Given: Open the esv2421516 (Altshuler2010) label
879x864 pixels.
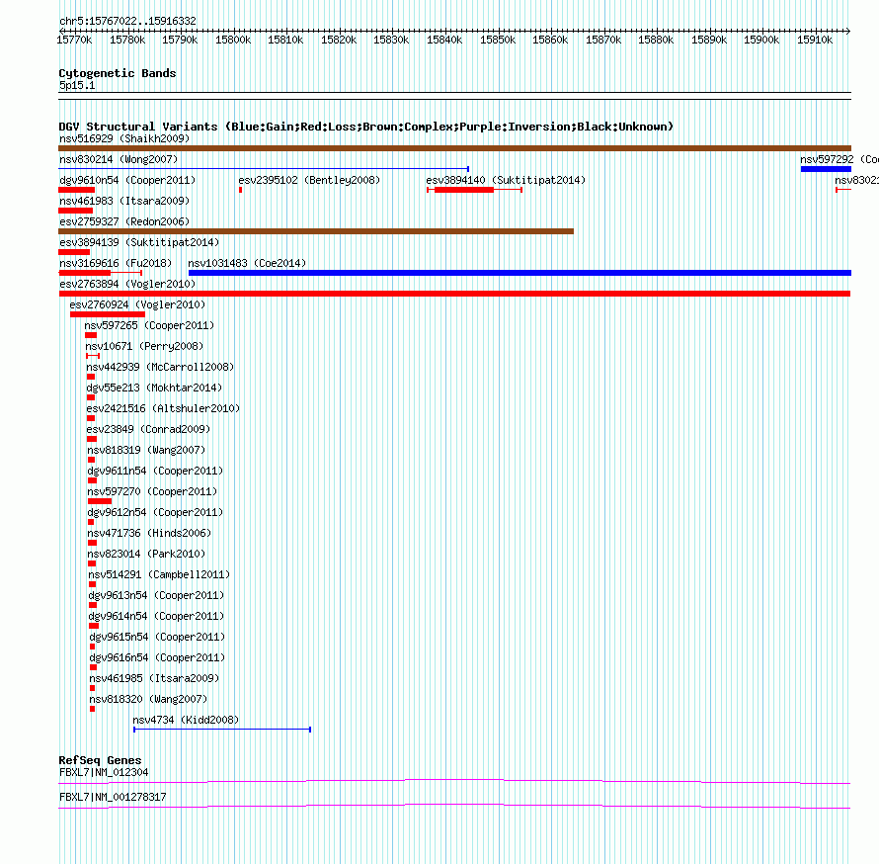Looking at the screenshot, I should [x=163, y=408].
